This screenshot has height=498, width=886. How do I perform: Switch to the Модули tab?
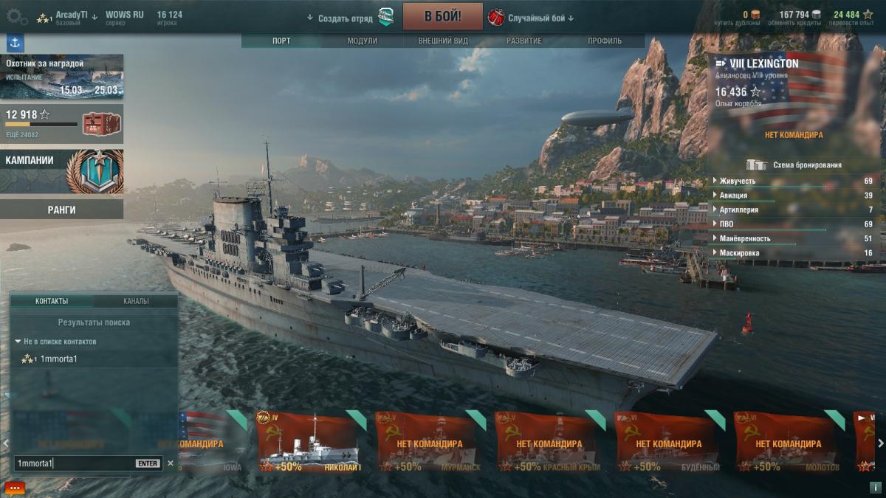(362, 41)
